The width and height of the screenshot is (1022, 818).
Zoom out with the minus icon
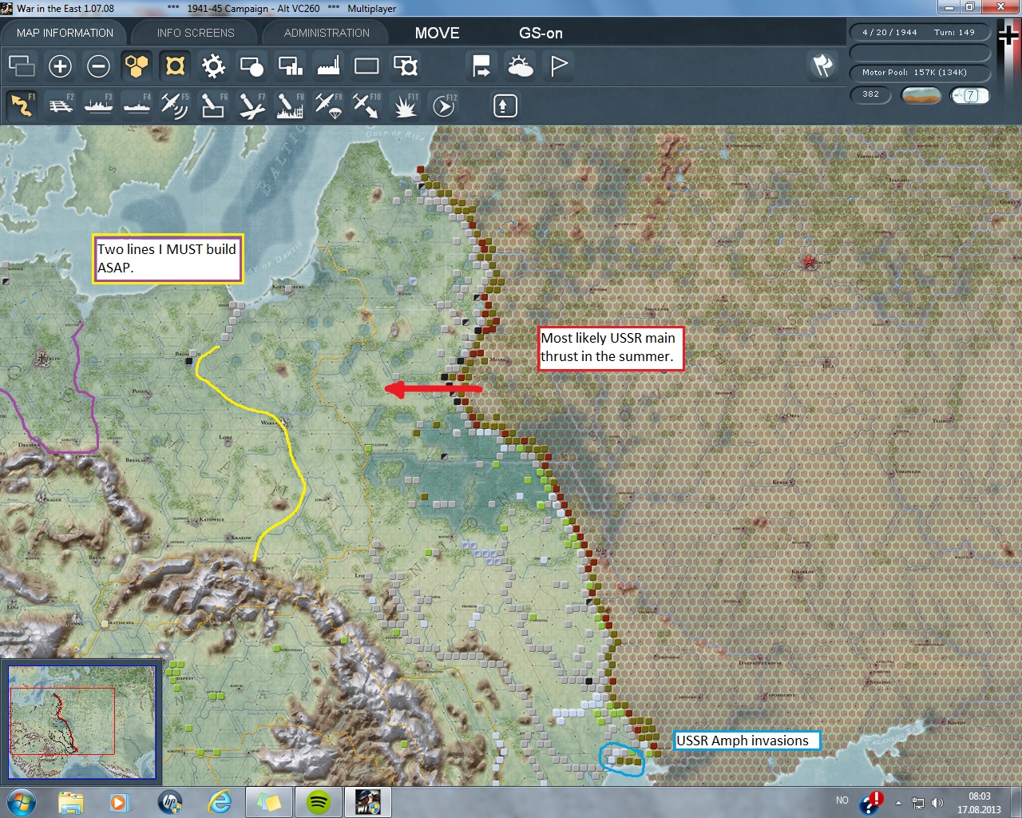point(98,66)
